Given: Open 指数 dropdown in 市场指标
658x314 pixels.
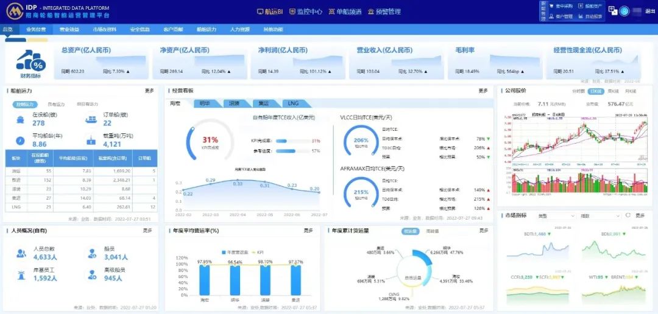Looking at the screenshot, I should point(600,215).
